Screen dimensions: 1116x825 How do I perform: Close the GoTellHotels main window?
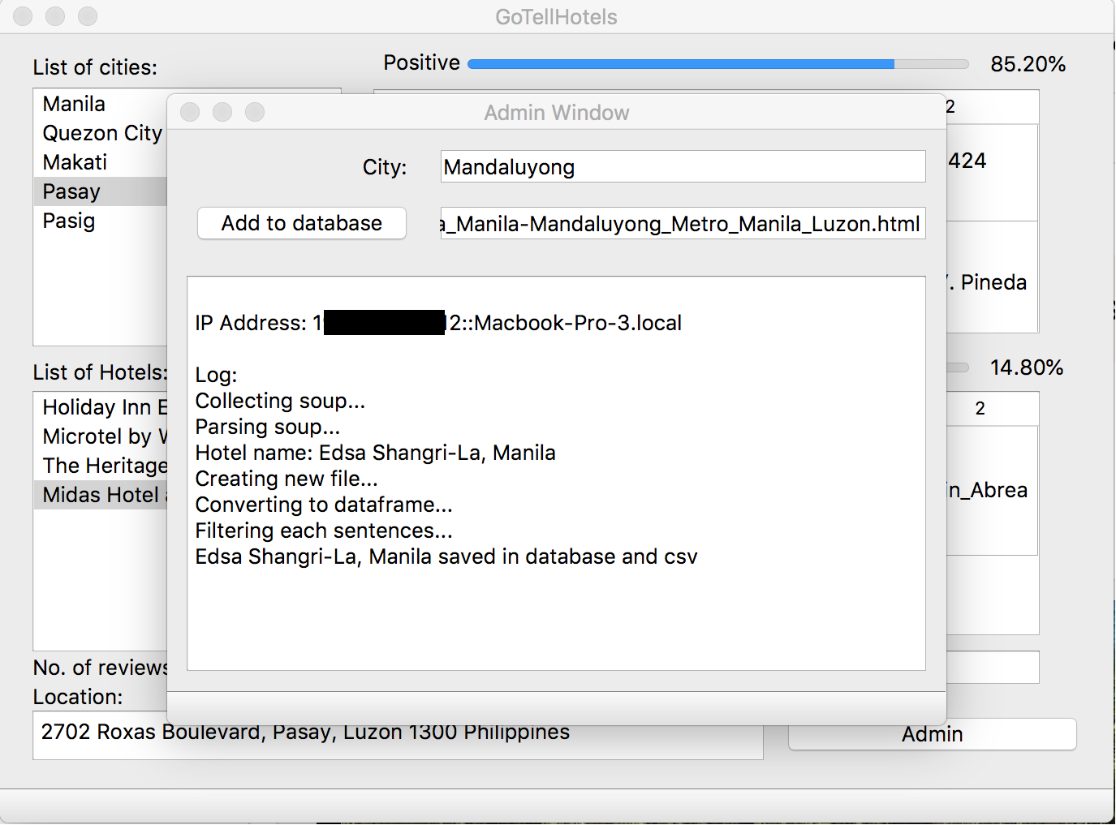click(23, 16)
